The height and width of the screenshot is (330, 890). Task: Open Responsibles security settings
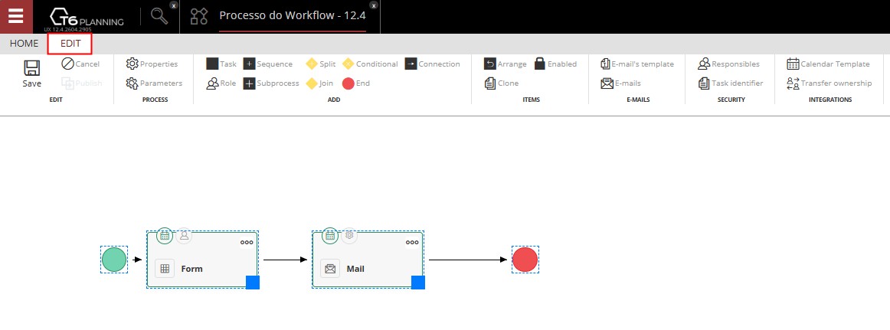coord(729,64)
